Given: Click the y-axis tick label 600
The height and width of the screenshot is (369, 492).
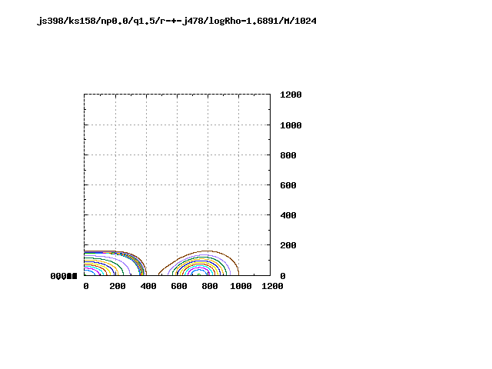Looking at the screenshot, I should click(288, 185).
